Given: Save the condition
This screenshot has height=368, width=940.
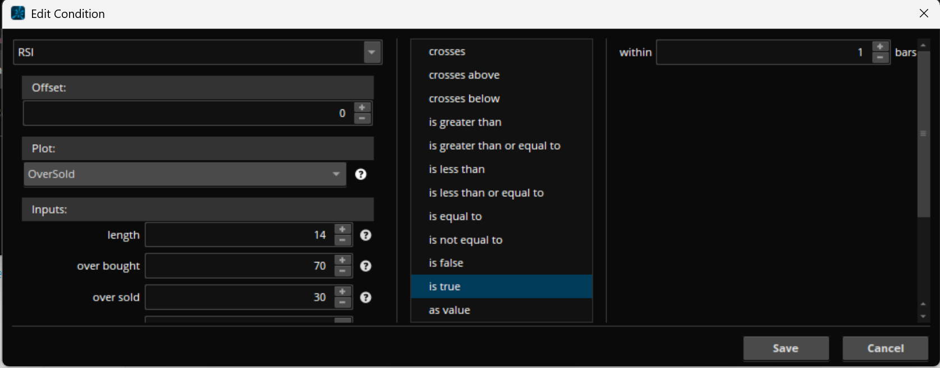Looking at the screenshot, I should [786, 348].
